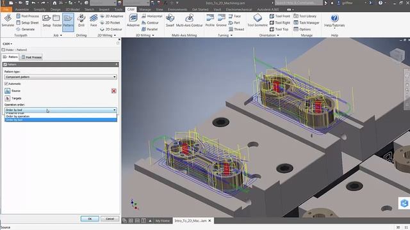Click the OK button
The height and width of the screenshot is (230, 410).
tap(90, 218)
